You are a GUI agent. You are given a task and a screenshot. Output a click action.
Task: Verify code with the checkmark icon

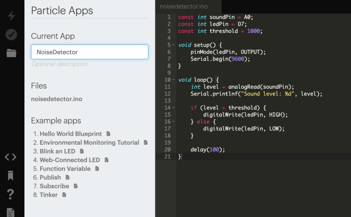pyautogui.click(x=11, y=34)
